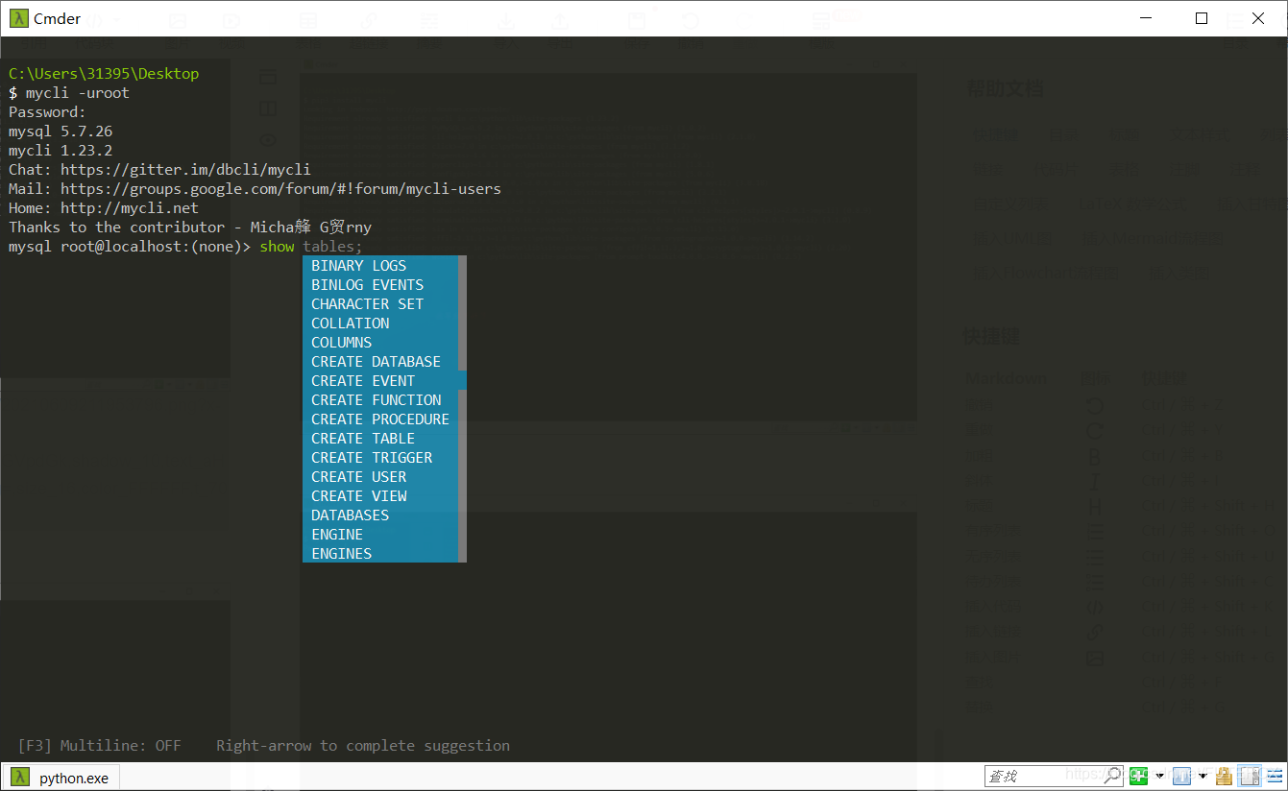Pick COLLATION from the completion menu
The image size is (1288, 791).
pos(380,323)
